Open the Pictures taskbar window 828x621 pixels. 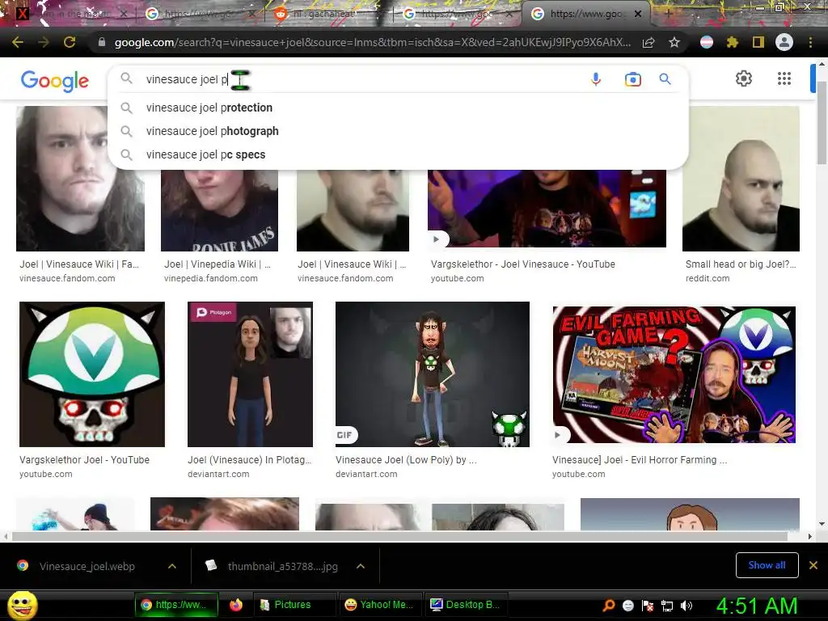tap(294, 605)
